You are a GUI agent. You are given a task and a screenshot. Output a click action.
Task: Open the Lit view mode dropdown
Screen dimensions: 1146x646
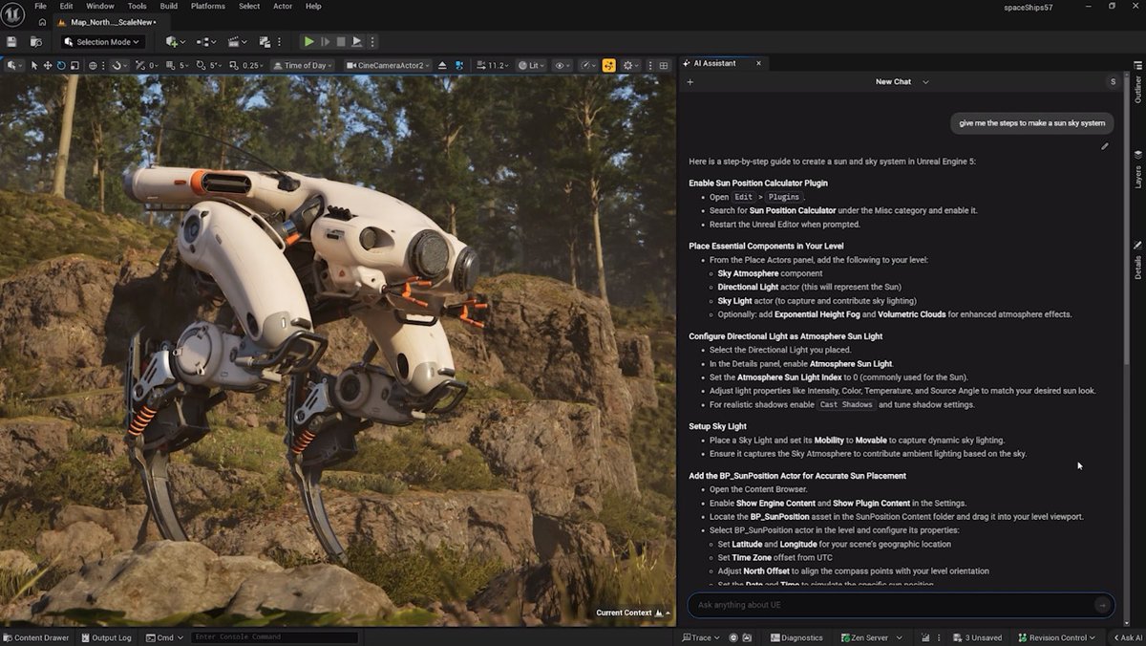click(x=532, y=63)
